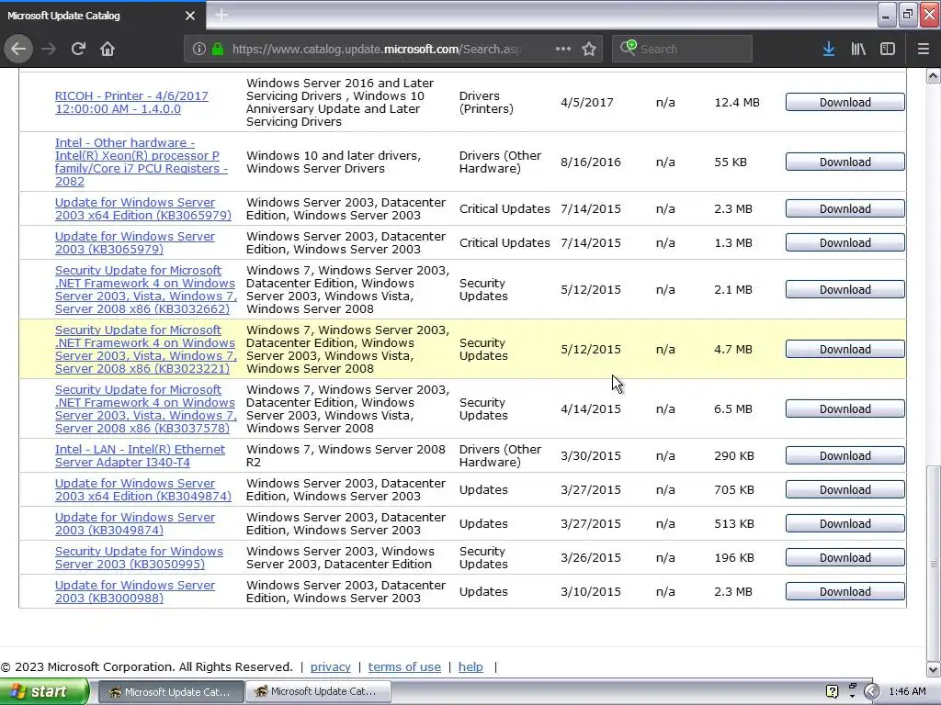Open .NET Framework 4 KB3032662 security update
Viewport: 941px width, 705px height.
coord(145,289)
